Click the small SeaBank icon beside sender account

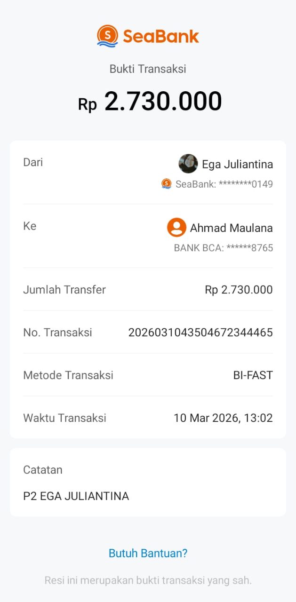[x=167, y=183]
